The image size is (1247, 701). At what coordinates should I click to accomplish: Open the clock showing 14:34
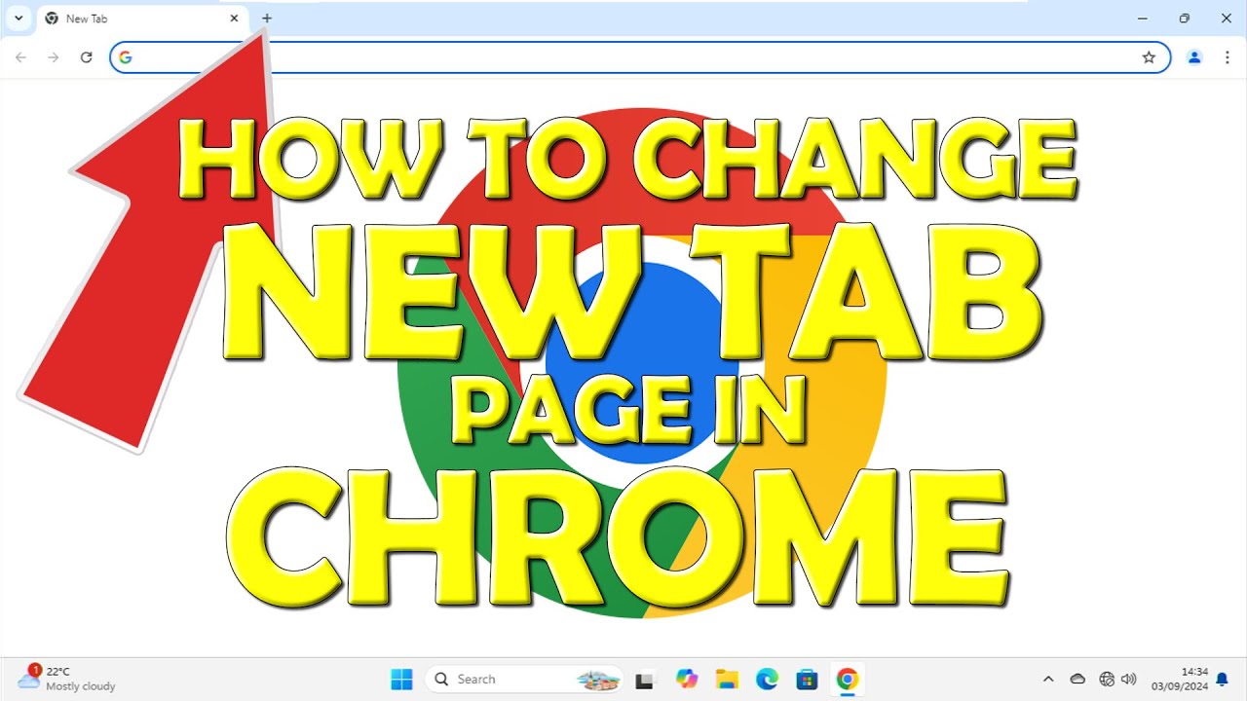[x=1179, y=679]
